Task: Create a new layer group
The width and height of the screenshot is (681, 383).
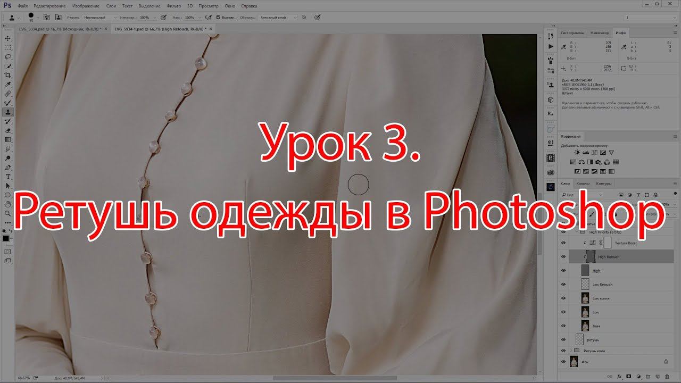Action: (x=647, y=376)
